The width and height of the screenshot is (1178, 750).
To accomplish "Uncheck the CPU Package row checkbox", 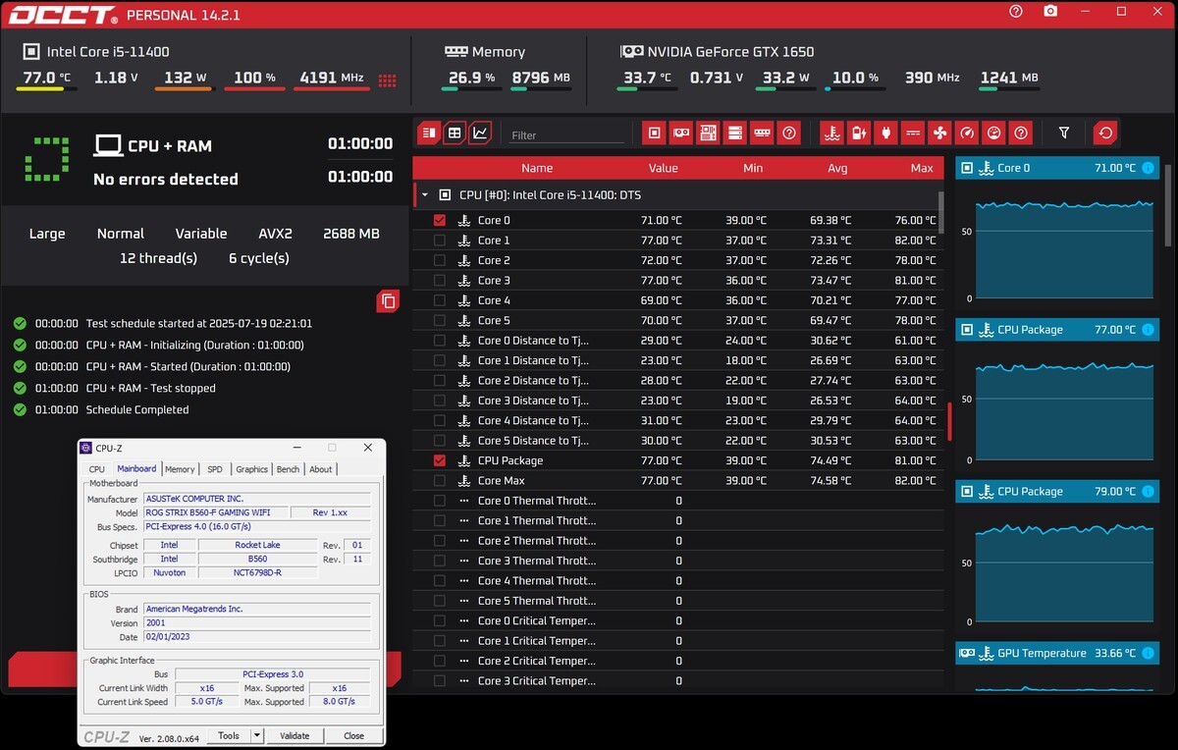I will pyautogui.click(x=439, y=460).
